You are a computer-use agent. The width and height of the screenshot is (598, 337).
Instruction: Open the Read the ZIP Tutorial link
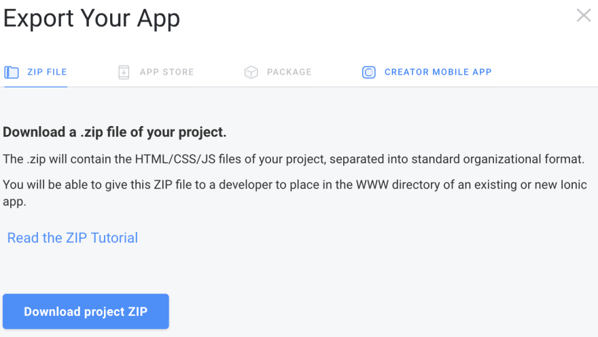73,238
